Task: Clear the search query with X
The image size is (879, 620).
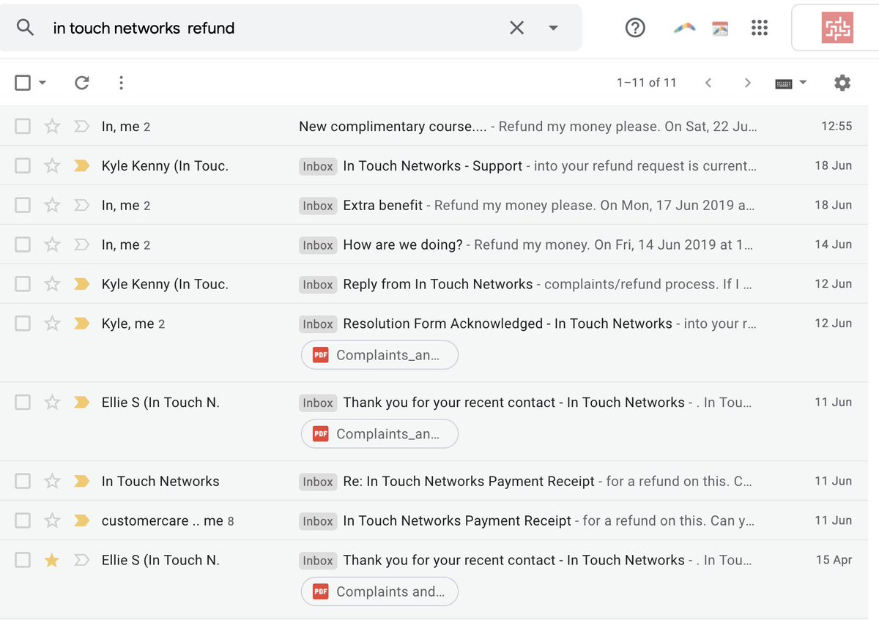Action: click(516, 28)
